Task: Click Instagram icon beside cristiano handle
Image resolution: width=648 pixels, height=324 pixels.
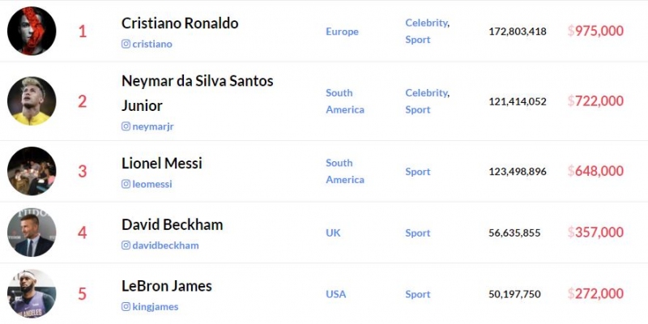Action: tap(126, 44)
